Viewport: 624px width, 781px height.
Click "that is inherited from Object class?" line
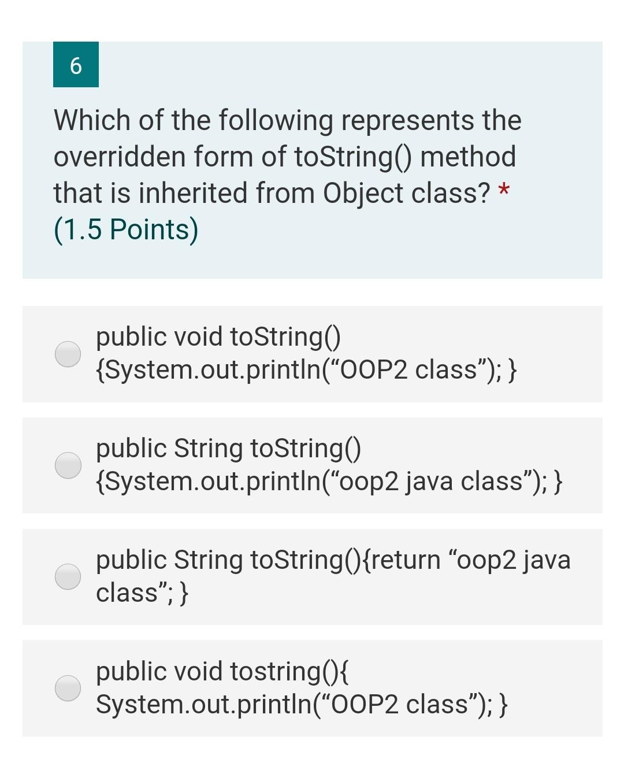272,193
